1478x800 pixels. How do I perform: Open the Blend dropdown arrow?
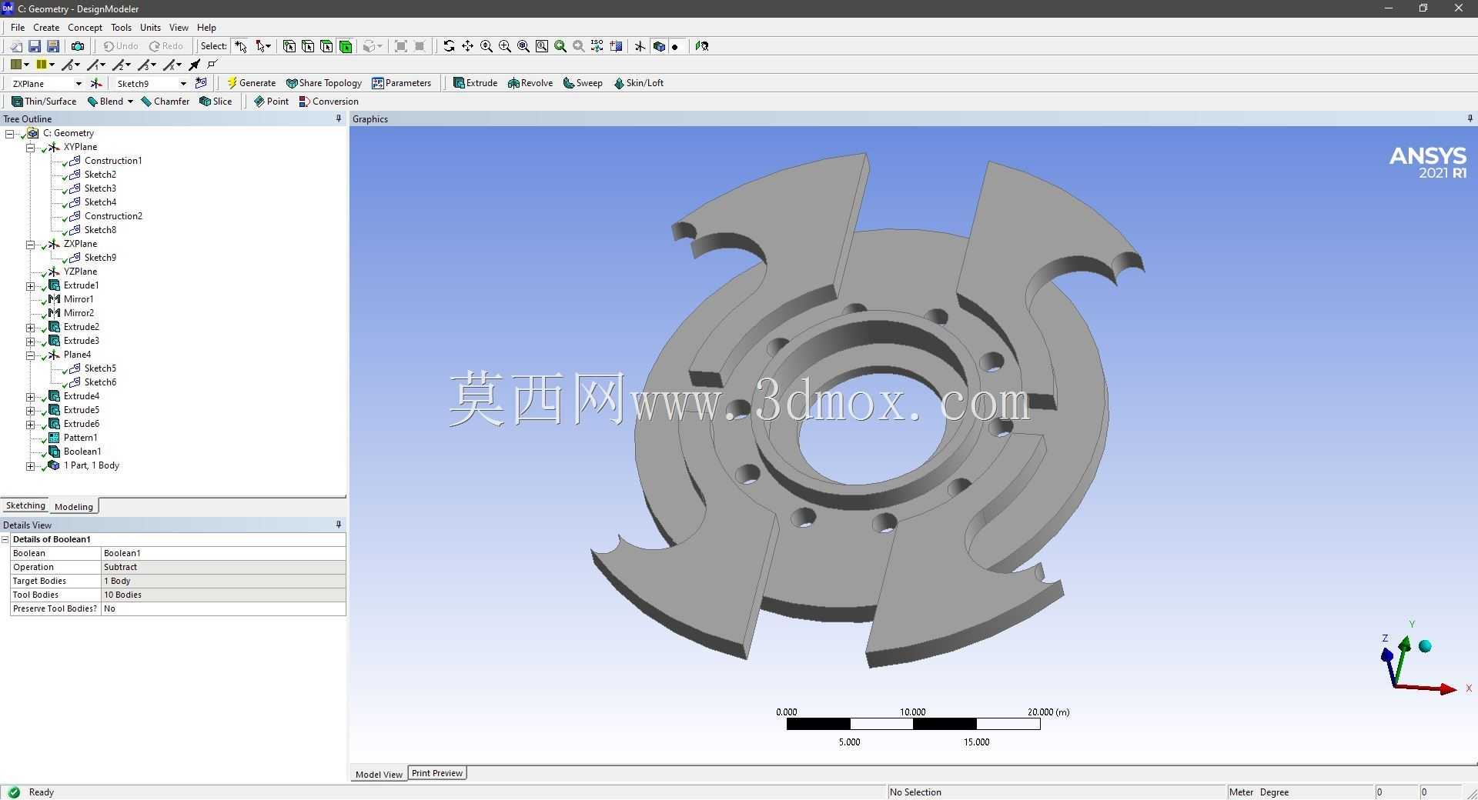pyautogui.click(x=130, y=102)
